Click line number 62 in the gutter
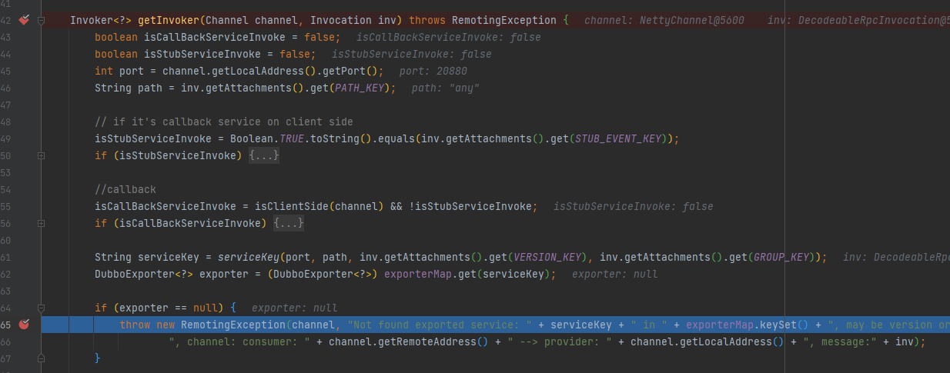 click(6, 274)
